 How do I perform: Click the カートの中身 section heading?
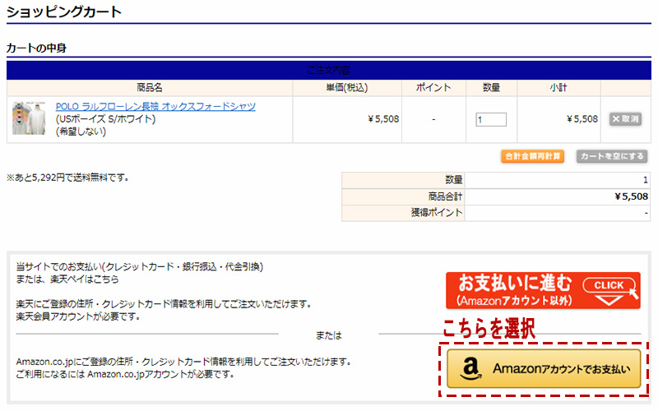(x=36, y=48)
